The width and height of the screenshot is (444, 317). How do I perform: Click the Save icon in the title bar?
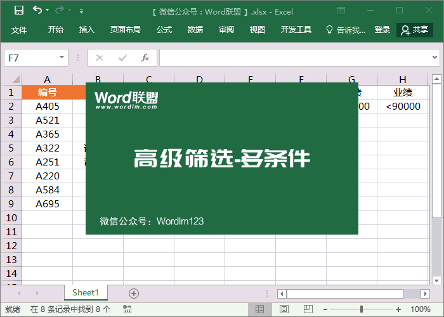coord(18,10)
